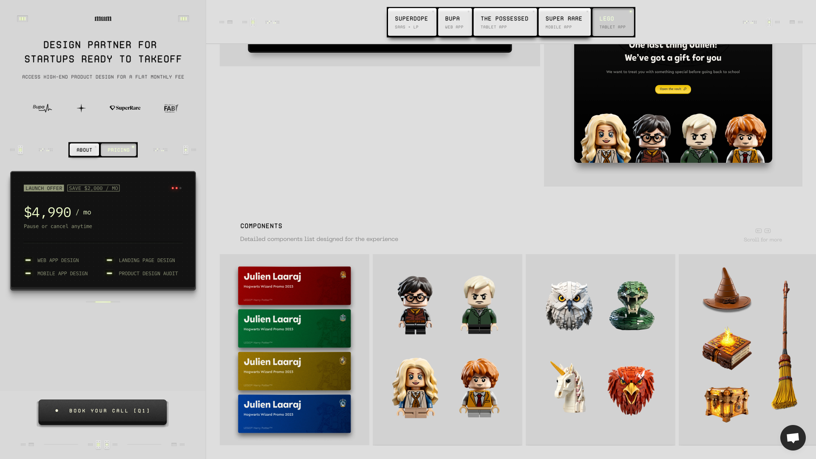Select the brown wizard hat component
The height and width of the screenshot is (459, 816).
point(727,289)
